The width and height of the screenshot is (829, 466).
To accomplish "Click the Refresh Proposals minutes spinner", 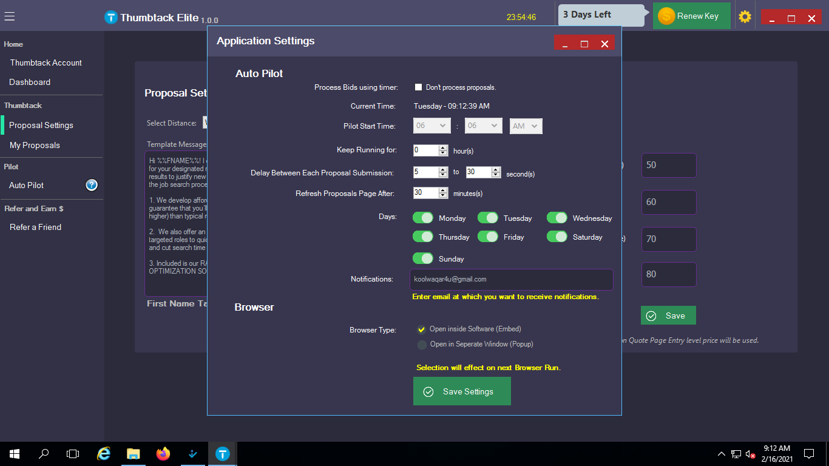I will 430,193.
